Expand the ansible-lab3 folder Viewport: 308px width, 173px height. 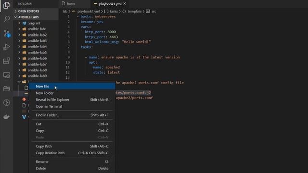(36, 40)
